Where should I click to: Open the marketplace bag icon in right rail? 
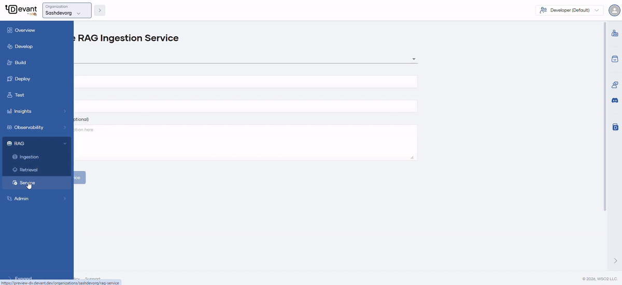click(615, 59)
